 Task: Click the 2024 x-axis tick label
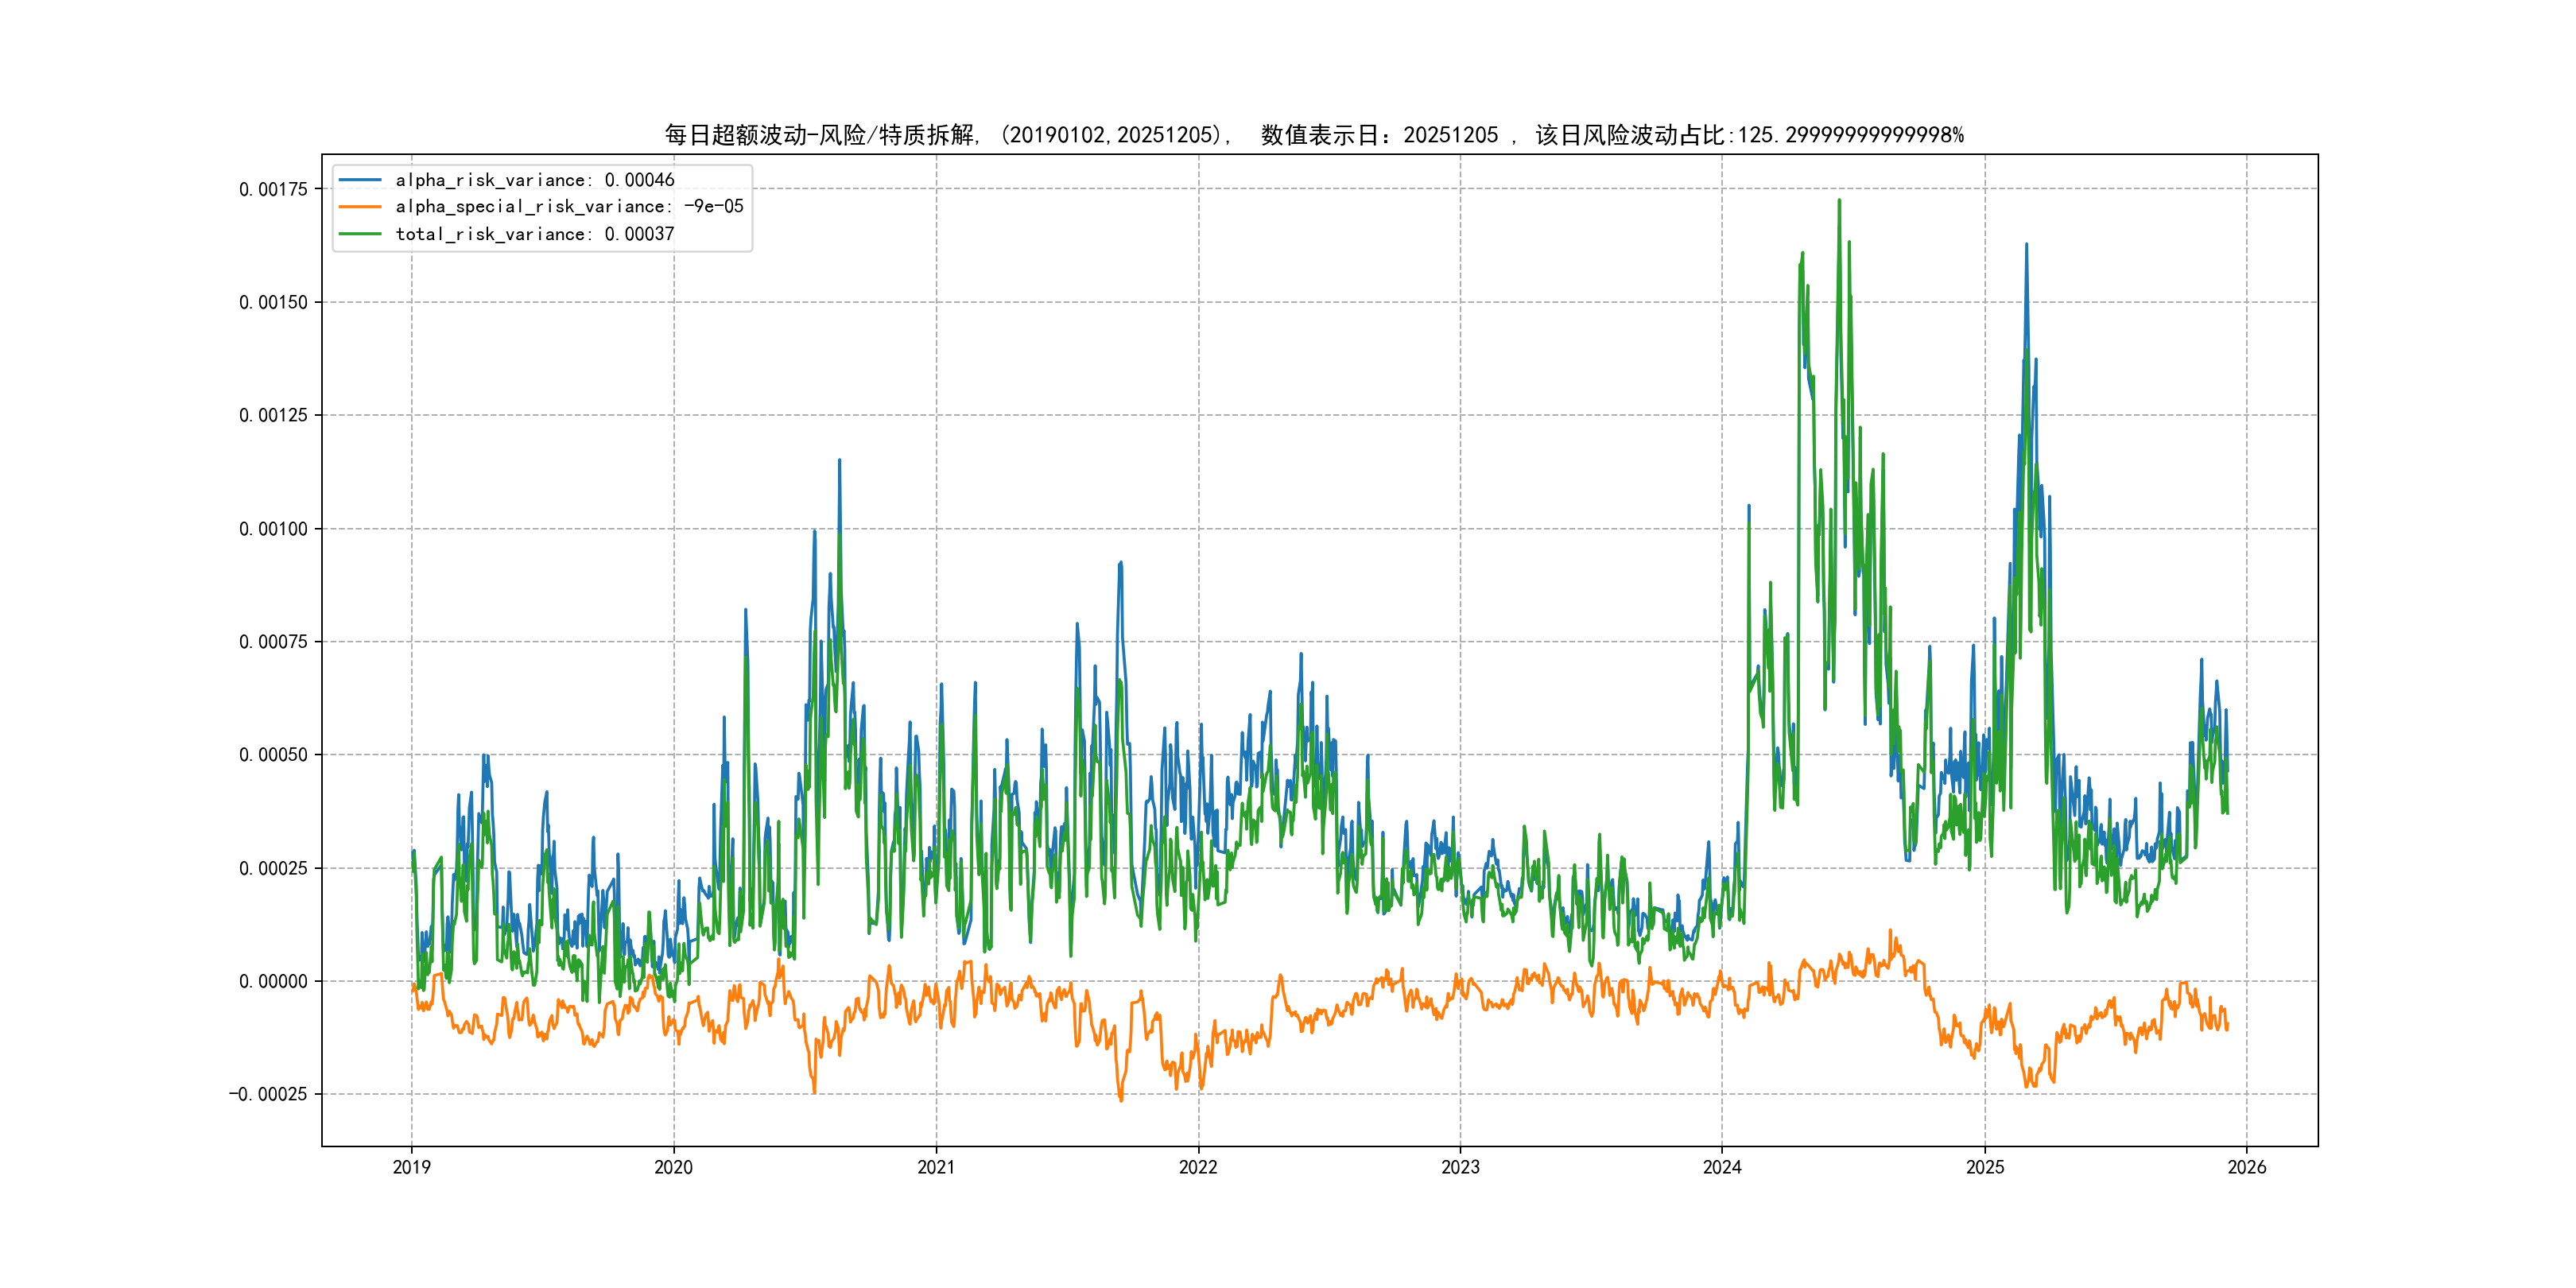pyautogui.click(x=1722, y=1167)
